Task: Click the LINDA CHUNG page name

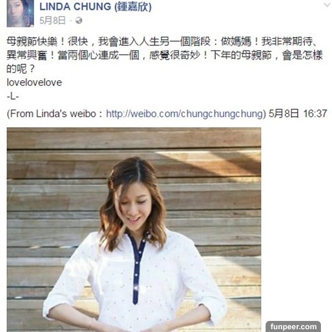Action: pyautogui.click(x=96, y=7)
